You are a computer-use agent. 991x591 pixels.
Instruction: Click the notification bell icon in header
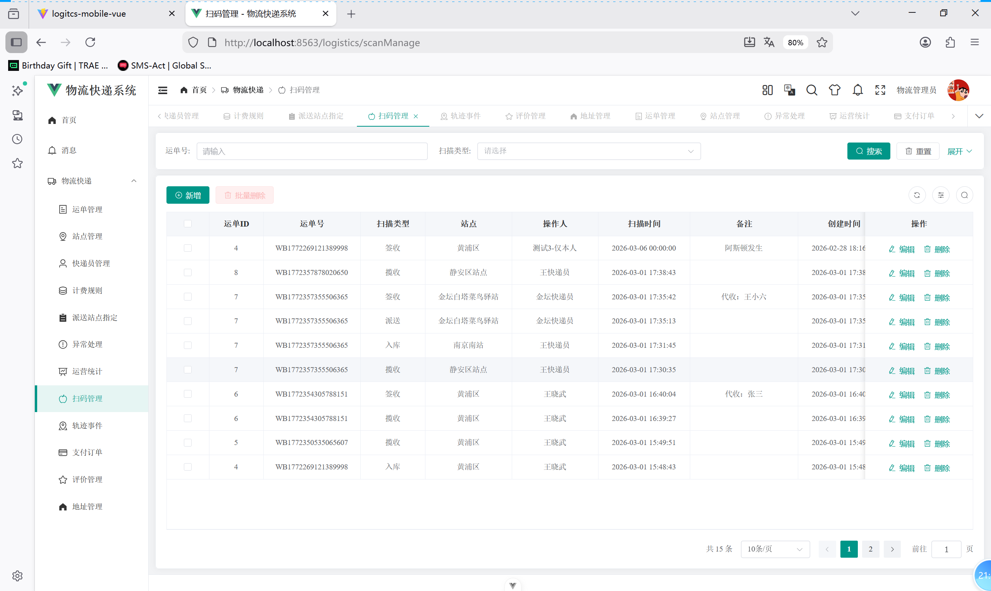point(857,90)
